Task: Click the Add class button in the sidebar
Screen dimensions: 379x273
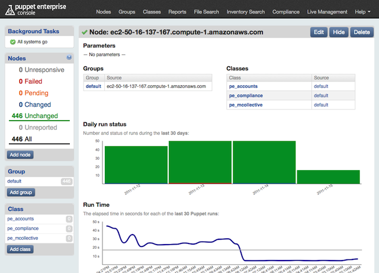Action: (x=21, y=249)
